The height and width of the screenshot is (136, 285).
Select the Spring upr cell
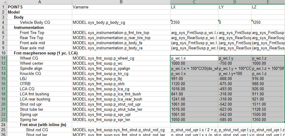point(40,115)
